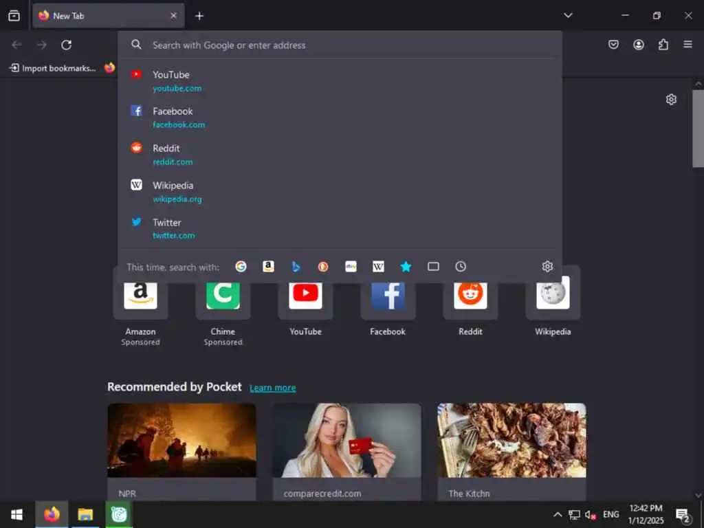The width and height of the screenshot is (704, 528).
Task: Close the New Tab tab
Action: [x=173, y=16]
